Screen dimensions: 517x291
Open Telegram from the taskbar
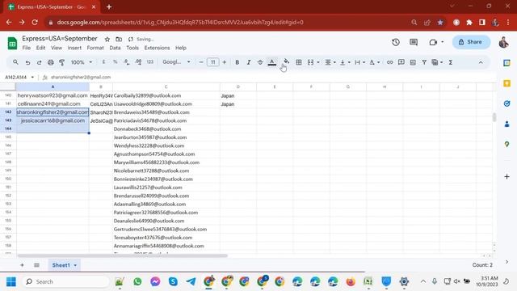point(191,282)
